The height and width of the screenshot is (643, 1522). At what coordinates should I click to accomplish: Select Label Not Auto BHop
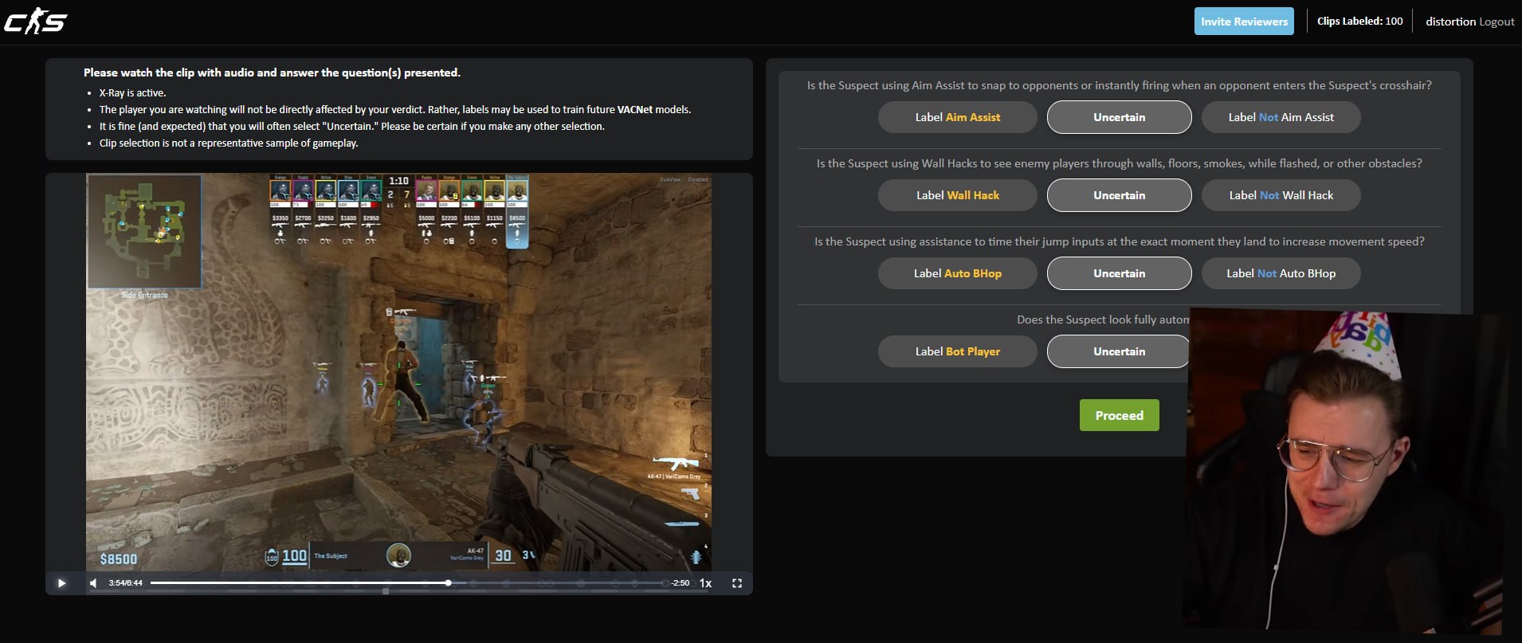[1281, 273]
